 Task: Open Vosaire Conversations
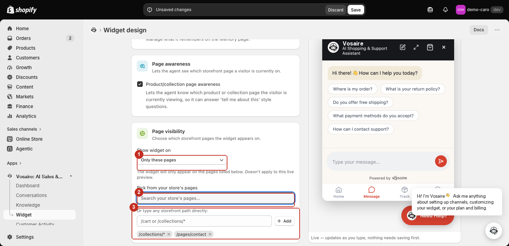click(x=31, y=195)
